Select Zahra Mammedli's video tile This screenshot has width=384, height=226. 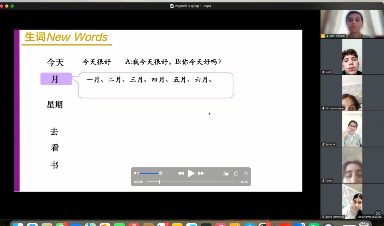(x=352, y=201)
